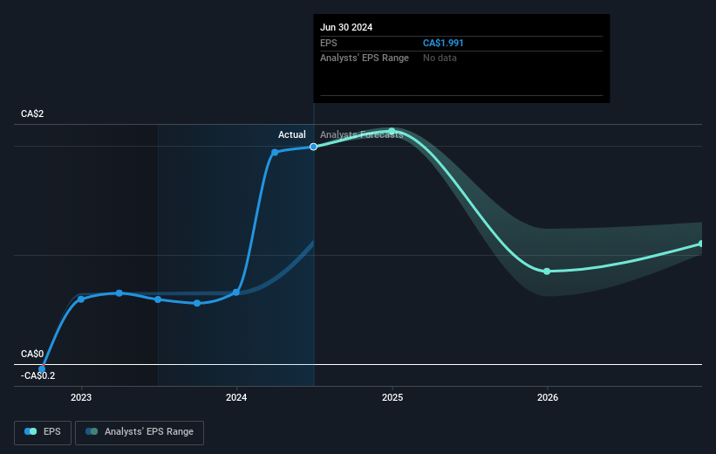The height and width of the screenshot is (454, 716).
Task: Click the 2026 x-axis label
Action: tap(548, 397)
